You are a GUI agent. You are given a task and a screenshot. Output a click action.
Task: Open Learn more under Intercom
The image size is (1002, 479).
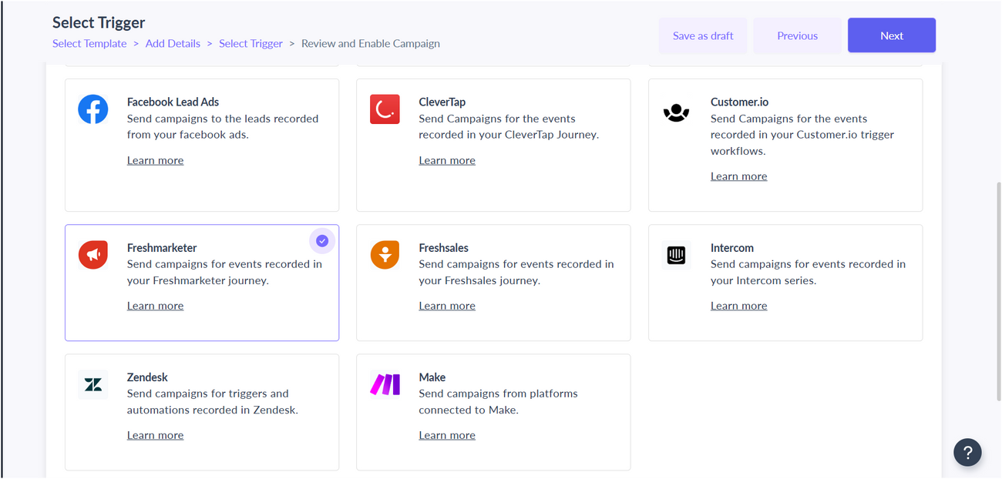738,306
